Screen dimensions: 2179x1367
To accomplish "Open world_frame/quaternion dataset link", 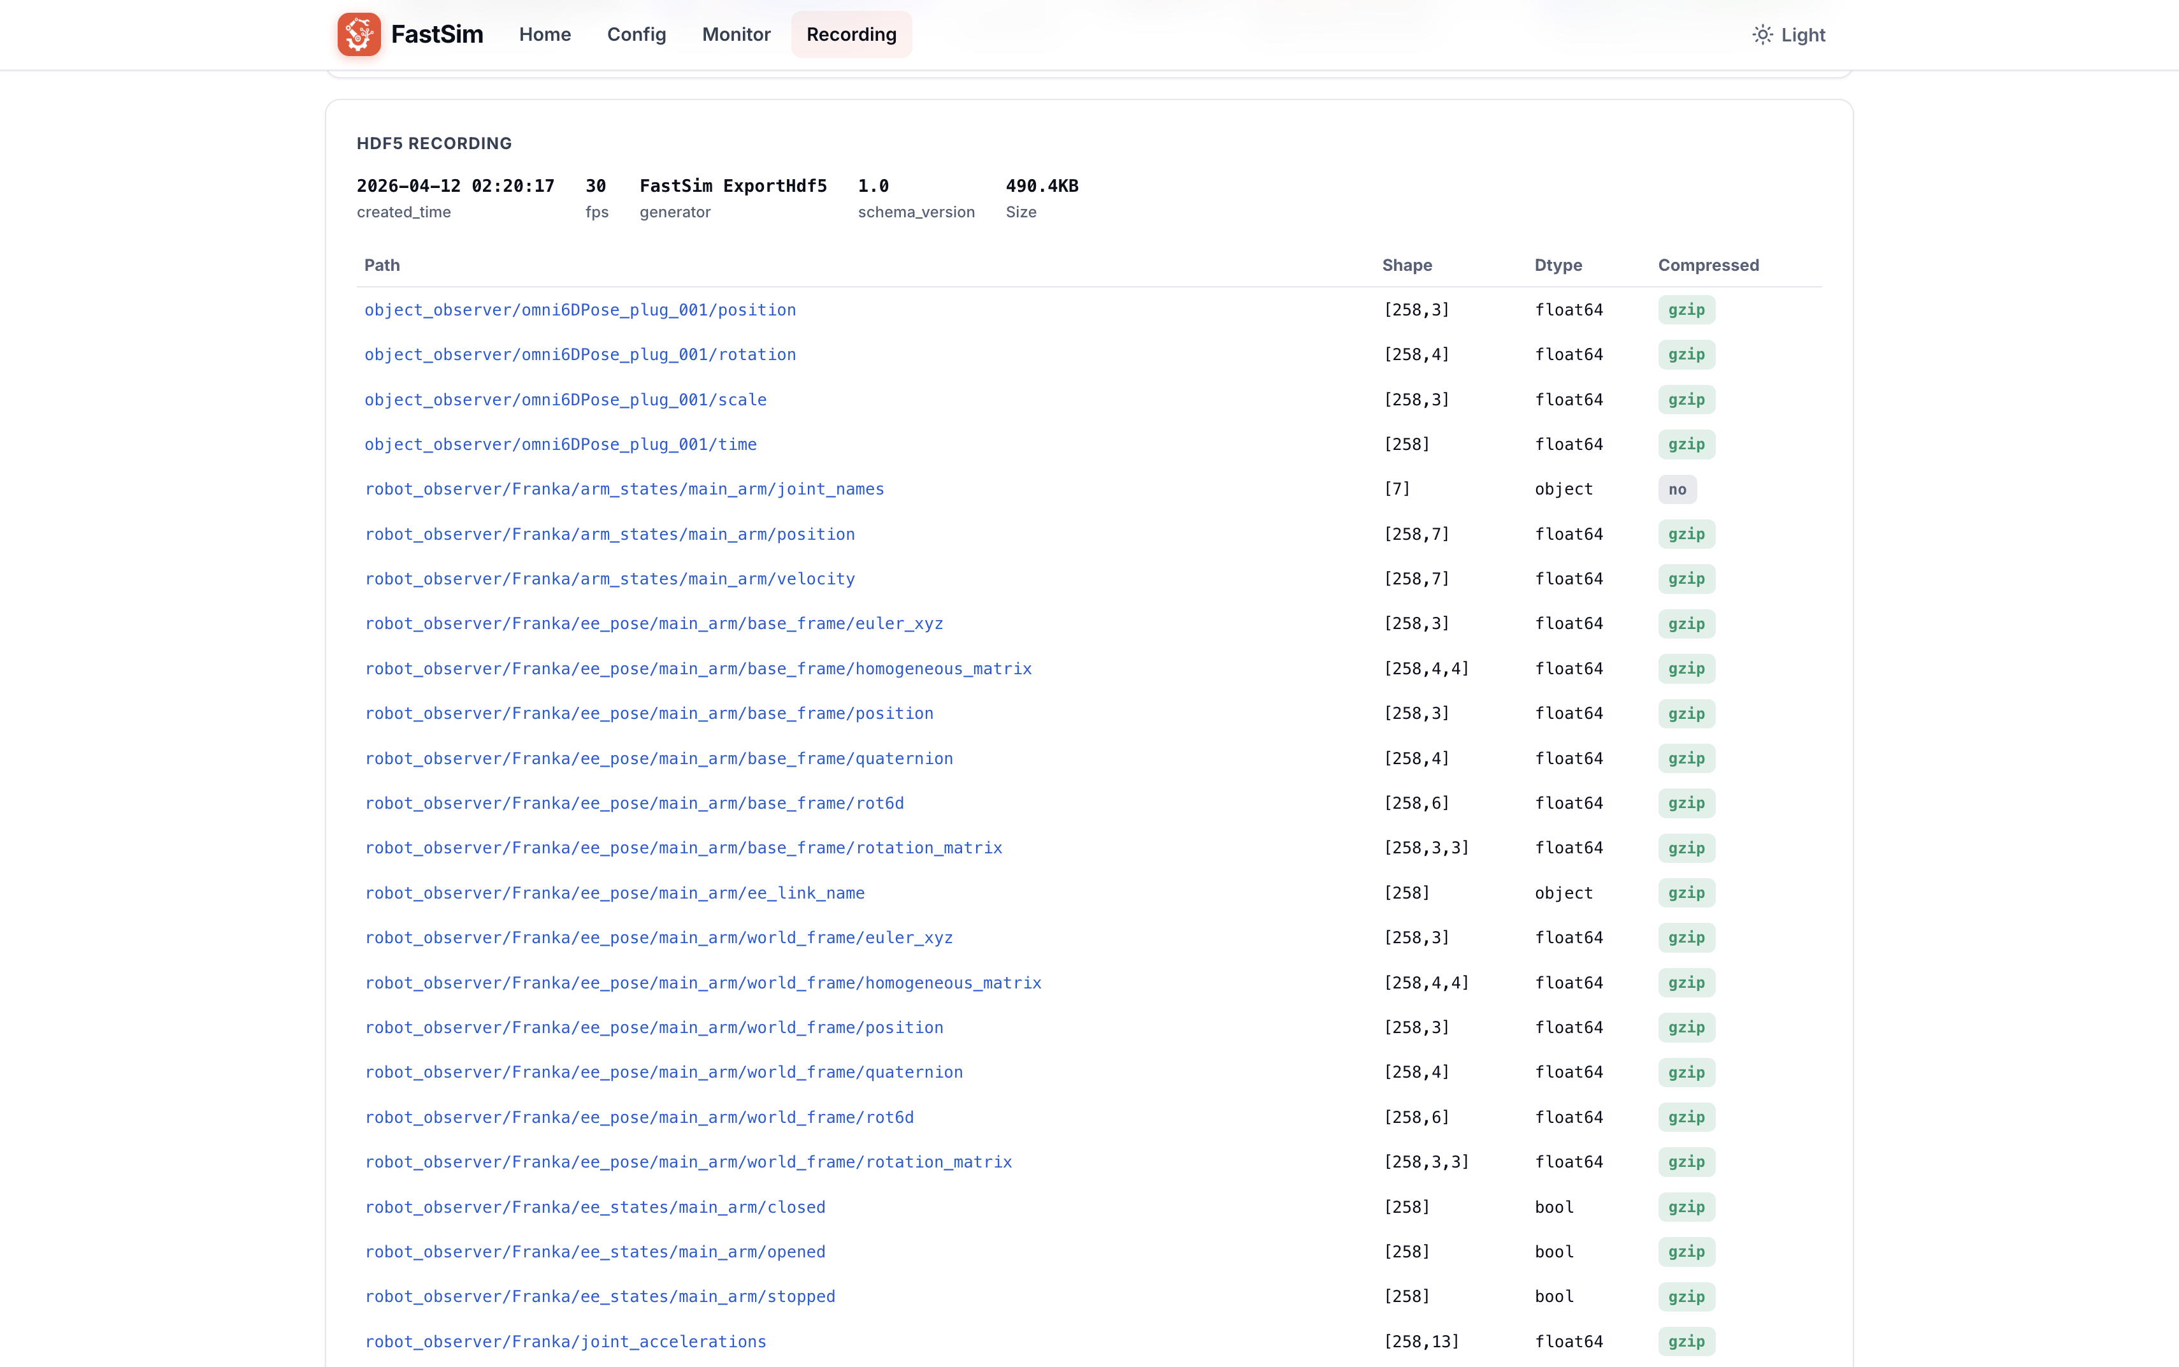I will coord(665,1073).
